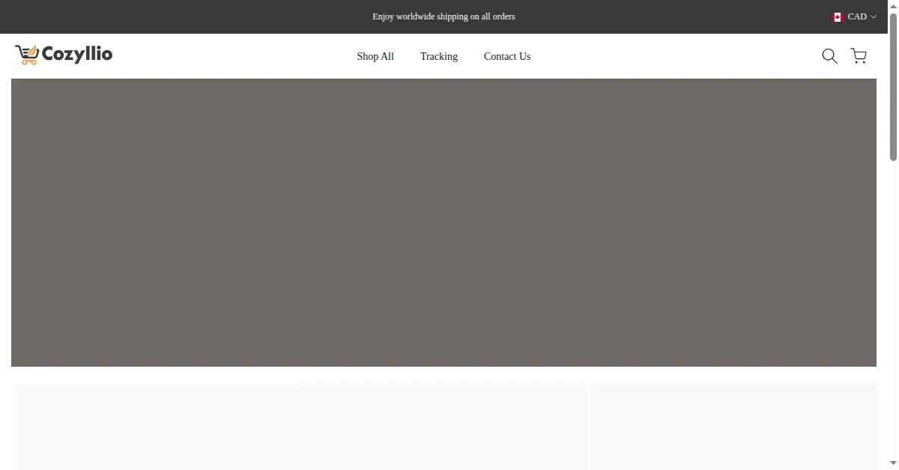
Task: Click the Canadian flag icon
Action: (838, 16)
